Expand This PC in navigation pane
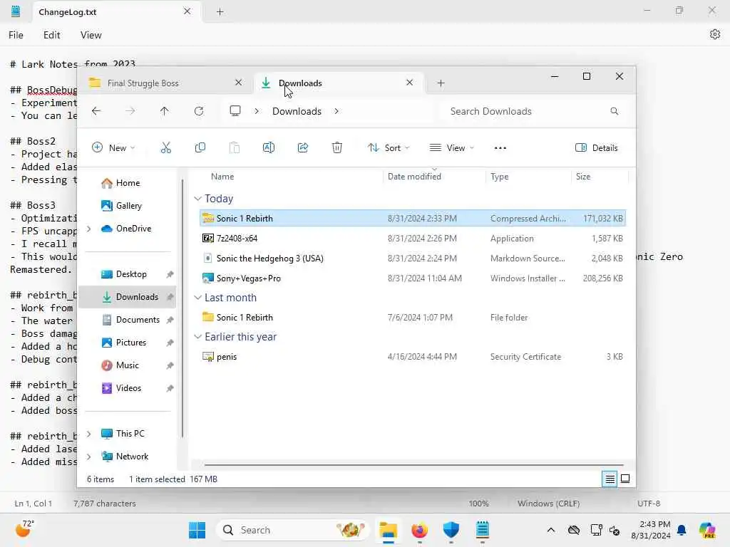The height and width of the screenshot is (547, 730). point(89,434)
